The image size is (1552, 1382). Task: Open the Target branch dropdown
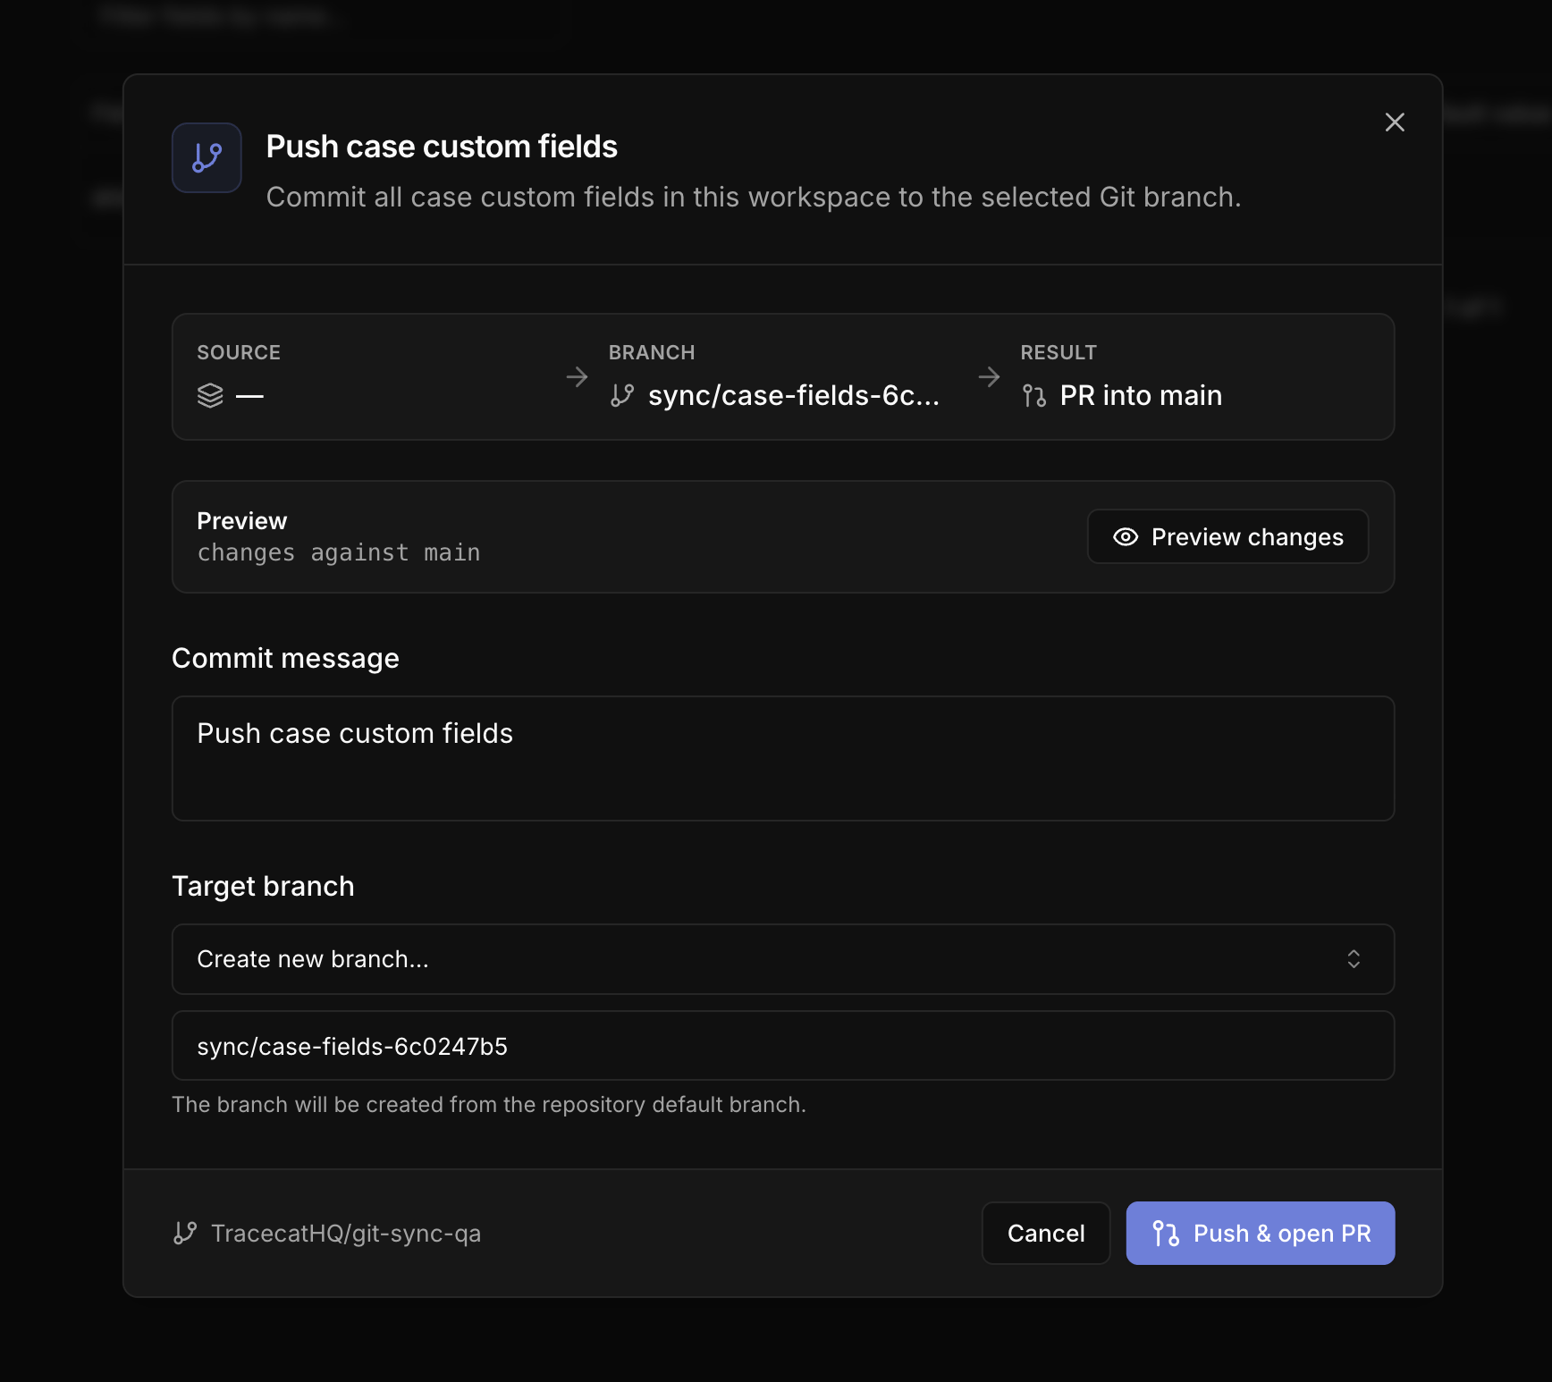pyautogui.click(x=783, y=959)
